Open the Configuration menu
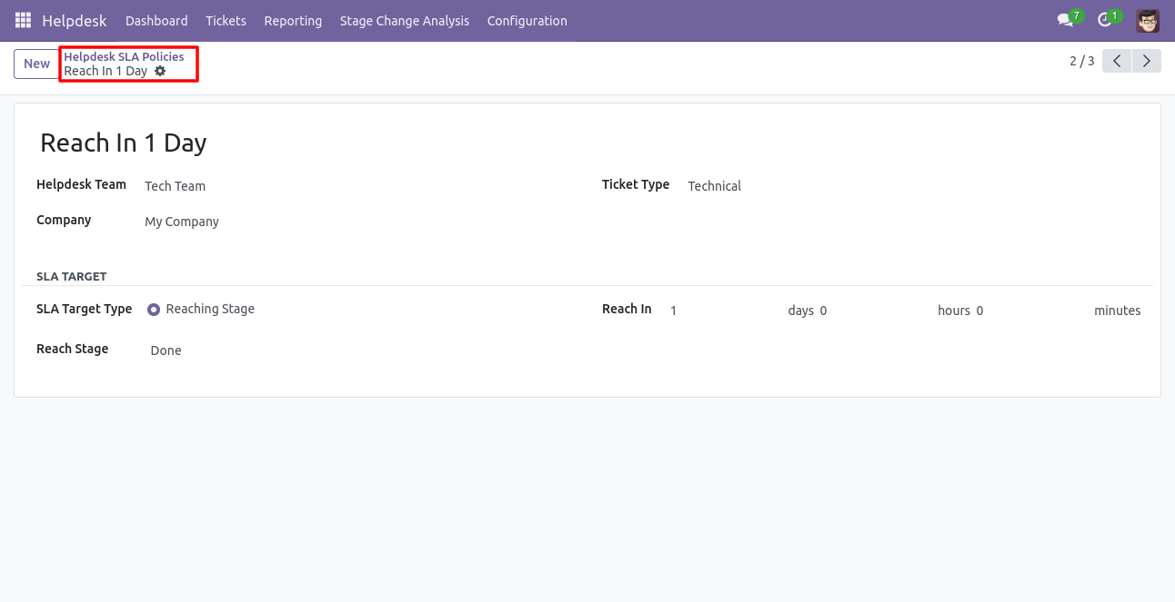The width and height of the screenshot is (1175, 602). (x=527, y=20)
